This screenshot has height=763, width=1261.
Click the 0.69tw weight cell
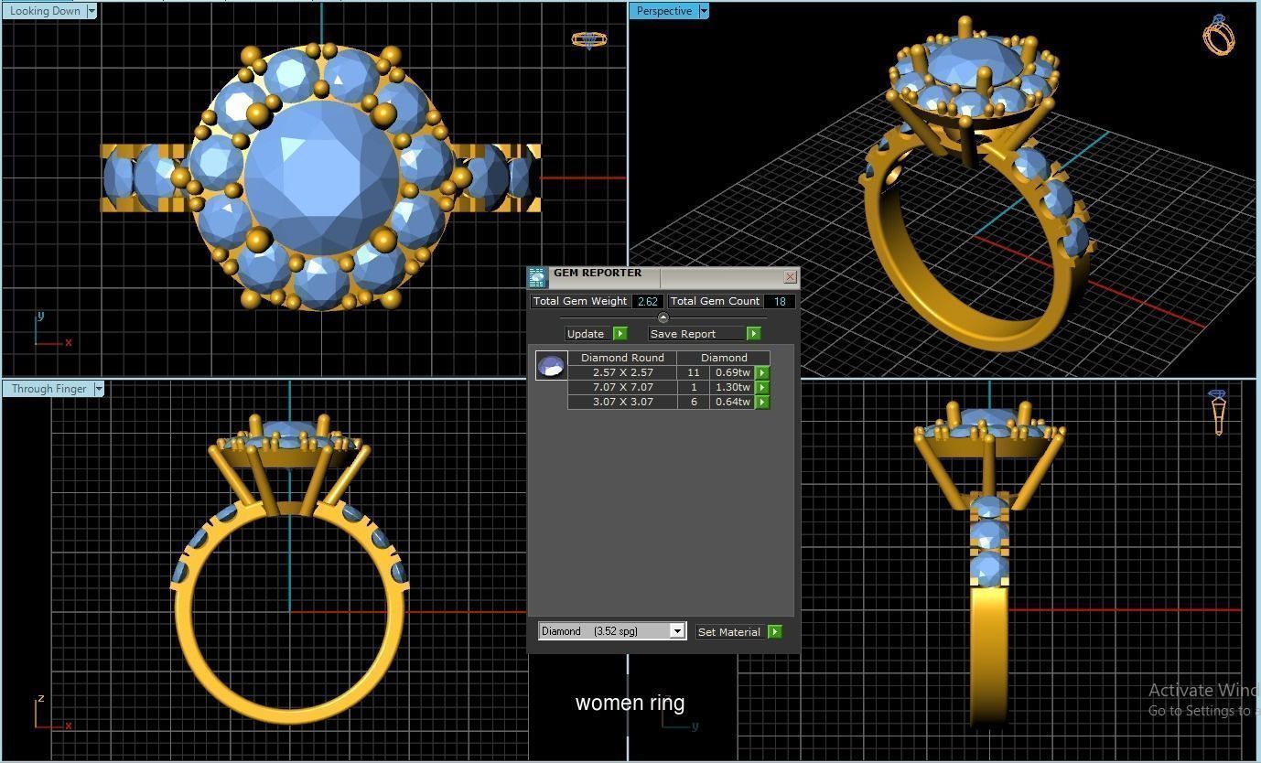point(732,372)
